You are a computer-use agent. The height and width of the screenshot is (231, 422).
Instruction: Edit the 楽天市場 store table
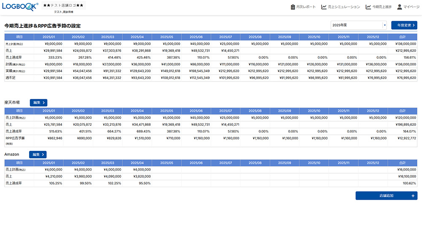pyautogui.click(x=38, y=102)
